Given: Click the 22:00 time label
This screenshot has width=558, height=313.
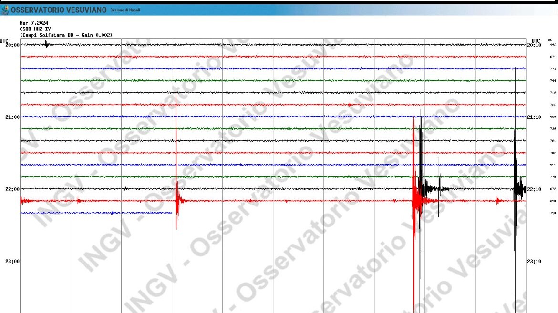Looking at the screenshot, I should coord(12,189).
